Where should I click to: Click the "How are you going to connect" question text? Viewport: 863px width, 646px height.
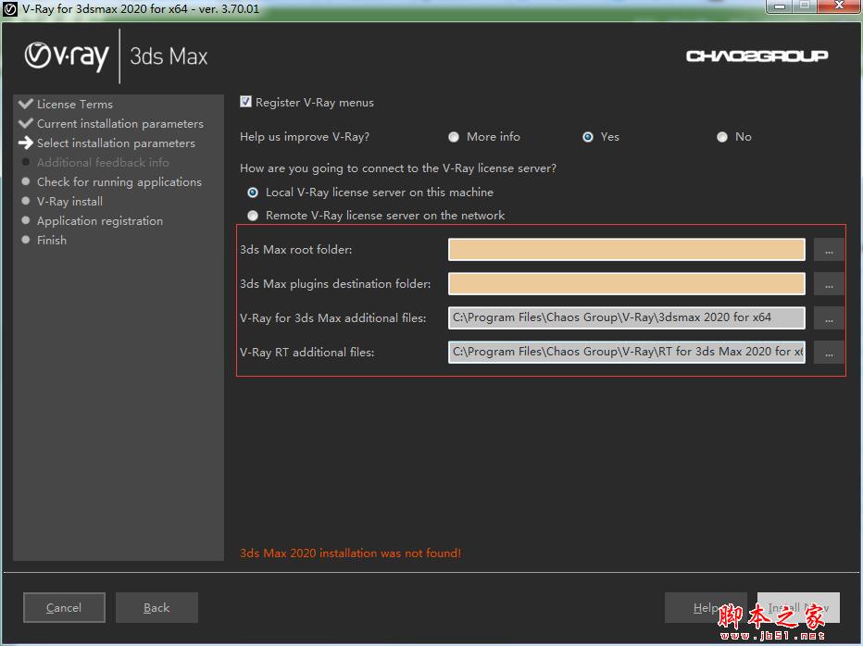(398, 168)
